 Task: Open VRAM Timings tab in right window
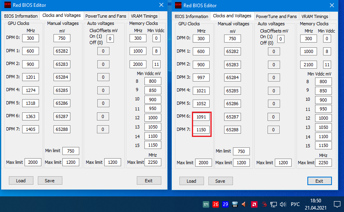click(x=315, y=16)
